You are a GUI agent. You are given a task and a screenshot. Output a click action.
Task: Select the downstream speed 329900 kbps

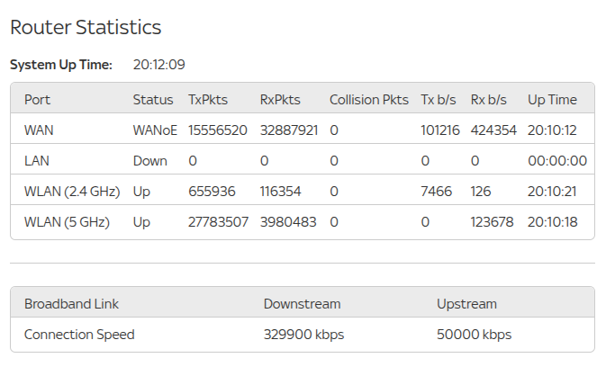(x=303, y=335)
